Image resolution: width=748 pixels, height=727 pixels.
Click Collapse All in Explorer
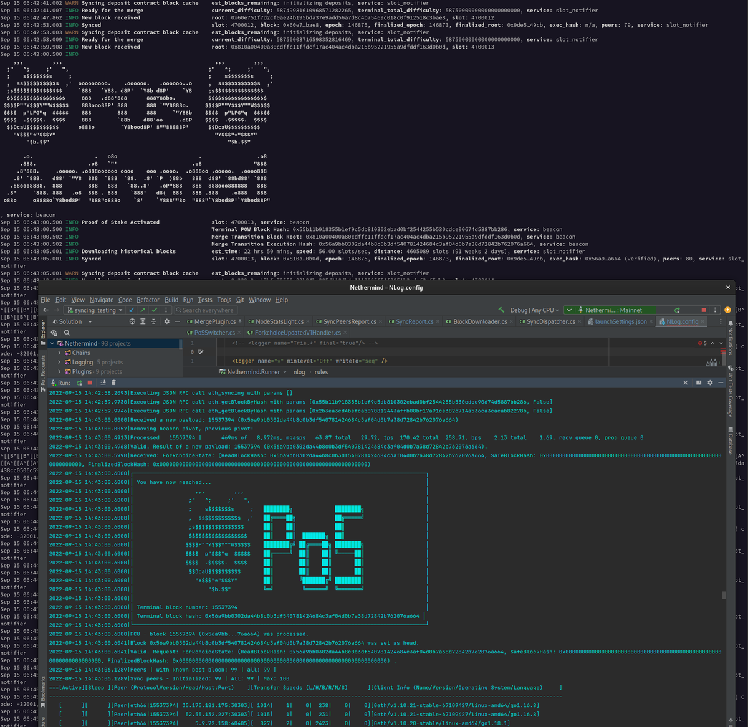click(x=154, y=322)
